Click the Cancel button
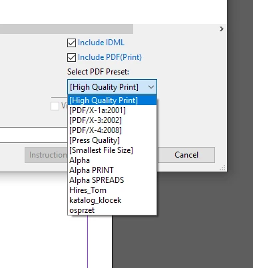This screenshot has width=253, height=268. (x=186, y=155)
